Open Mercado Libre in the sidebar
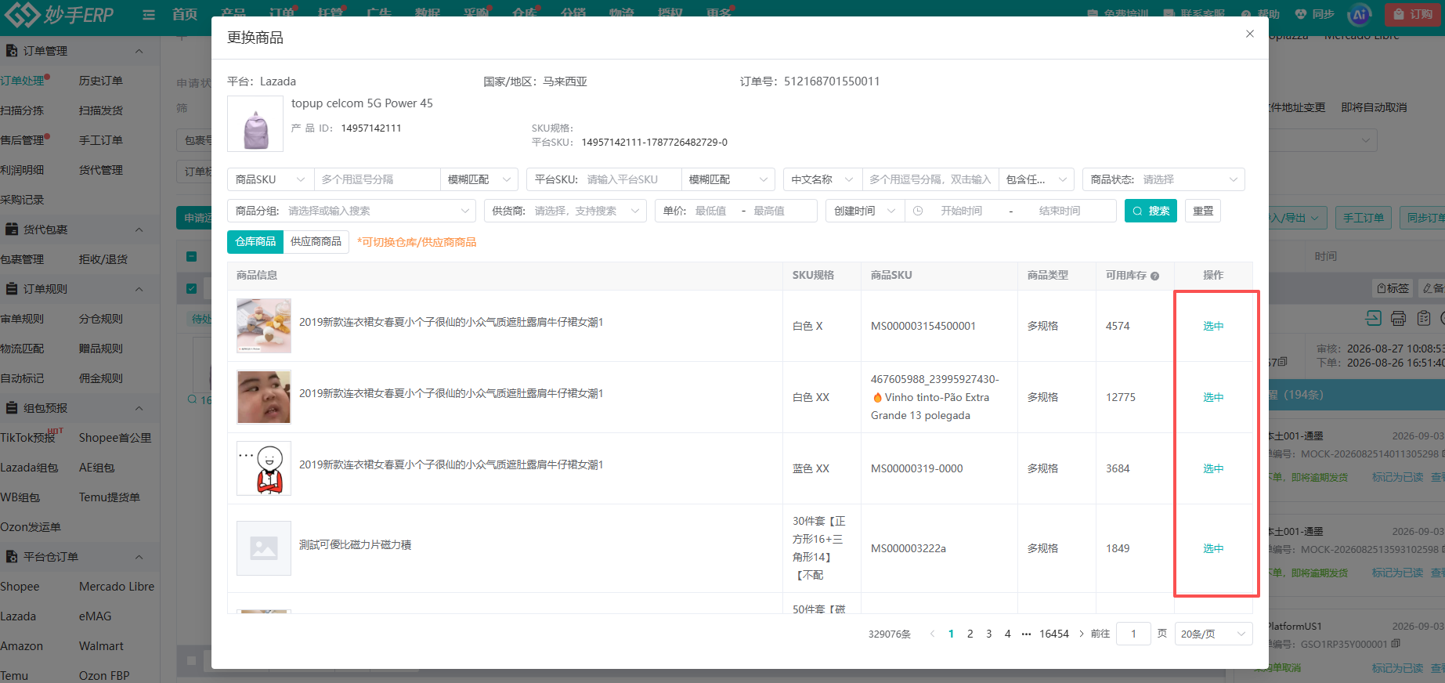Screen dimensions: 1445x683 pos(117,587)
